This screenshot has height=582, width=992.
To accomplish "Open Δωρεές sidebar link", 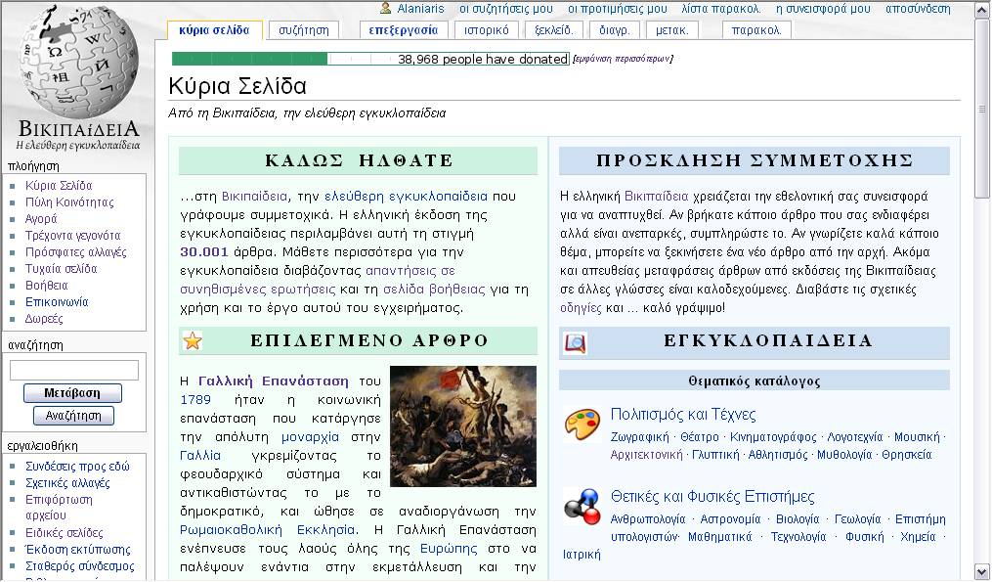I will (44, 319).
